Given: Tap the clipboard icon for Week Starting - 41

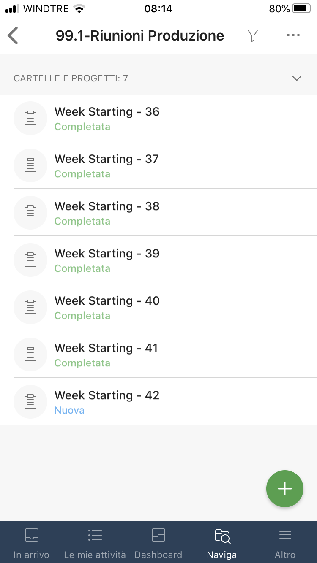Looking at the screenshot, I should (x=30, y=355).
